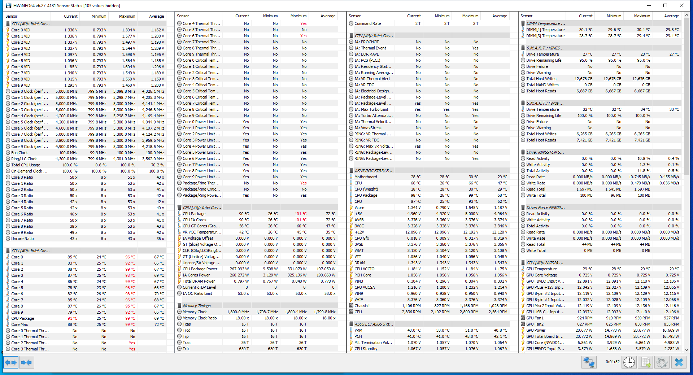693x375 pixels.
Task: Click the circle icon beside Memory Clock
Action: click(x=179, y=312)
